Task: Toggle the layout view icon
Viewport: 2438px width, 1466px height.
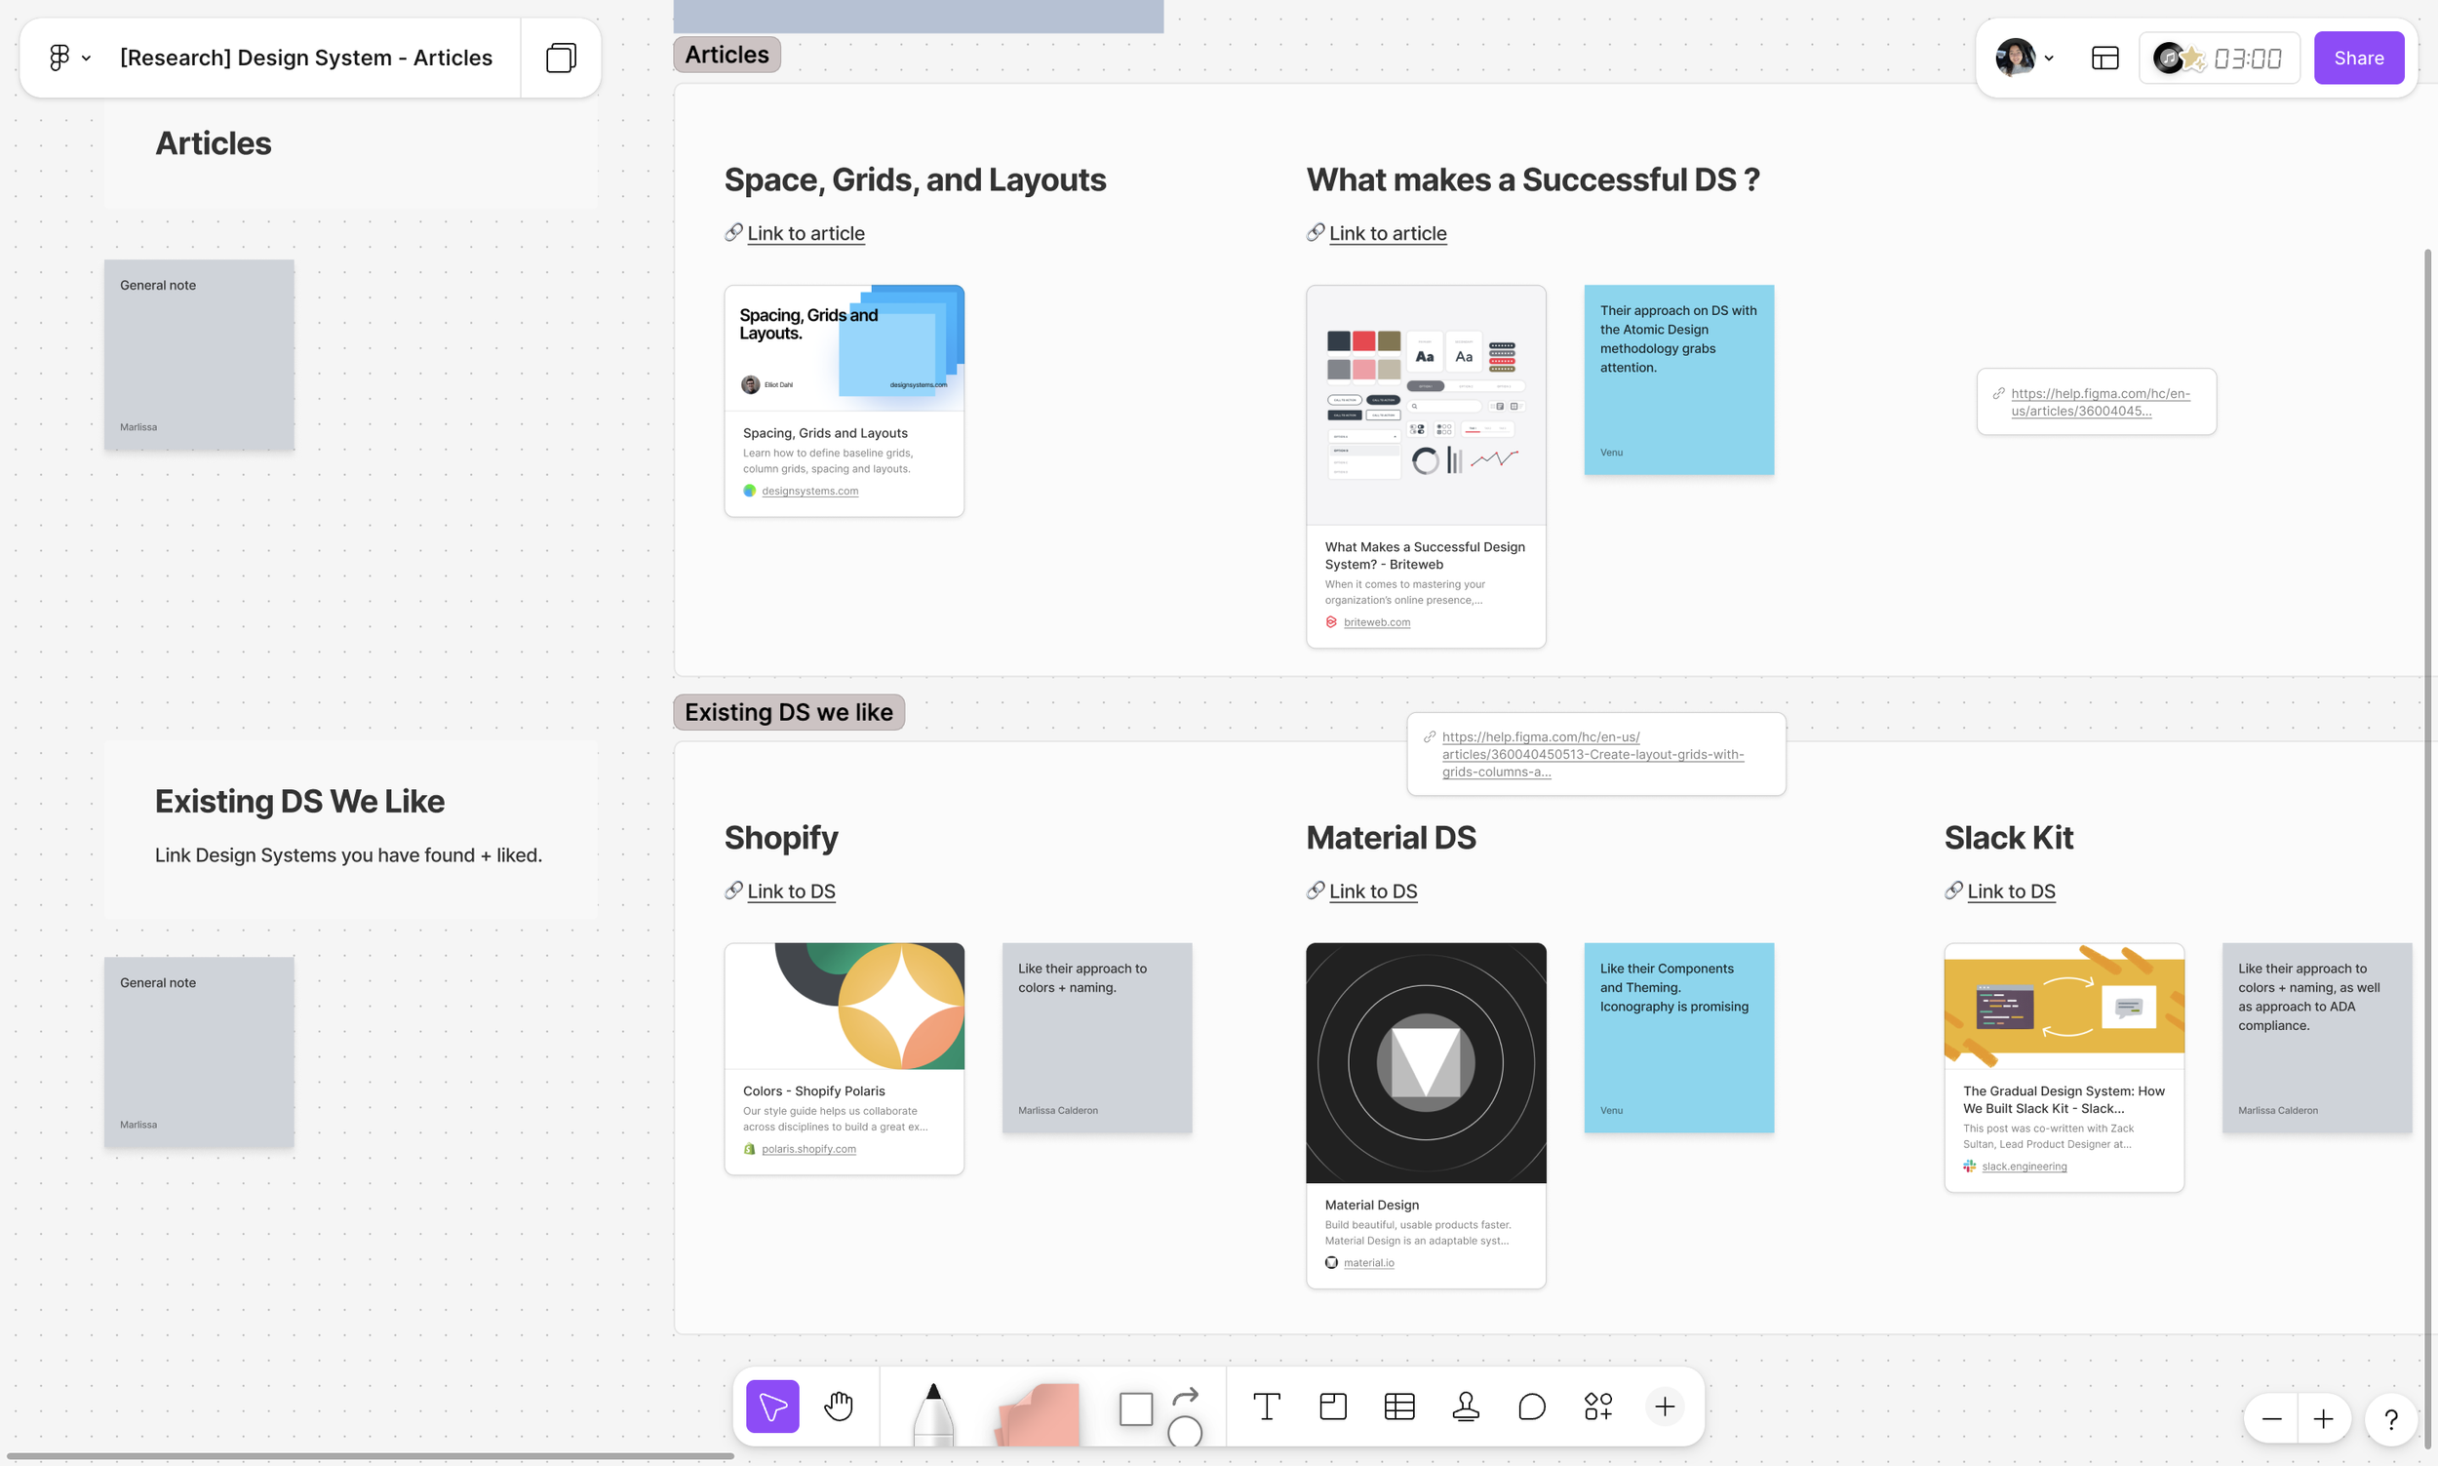Action: (x=2104, y=58)
